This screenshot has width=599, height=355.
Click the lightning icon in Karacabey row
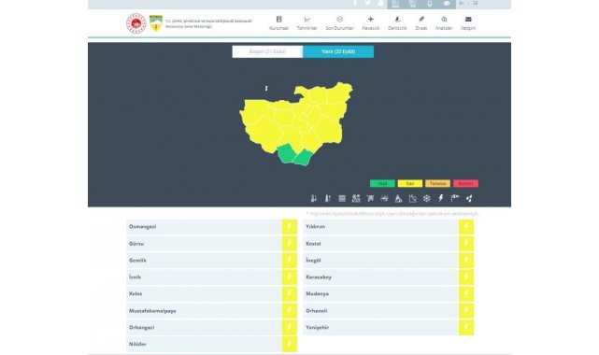point(466,277)
